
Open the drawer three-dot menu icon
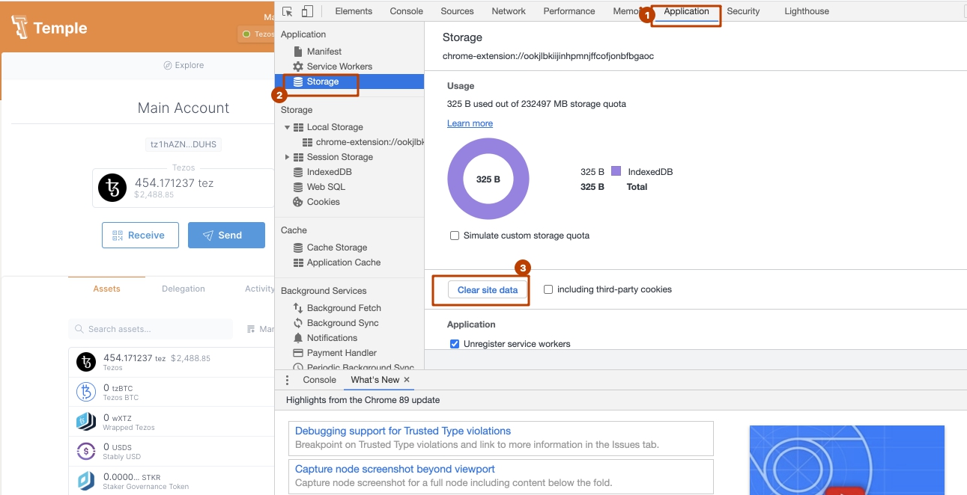click(287, 380)
